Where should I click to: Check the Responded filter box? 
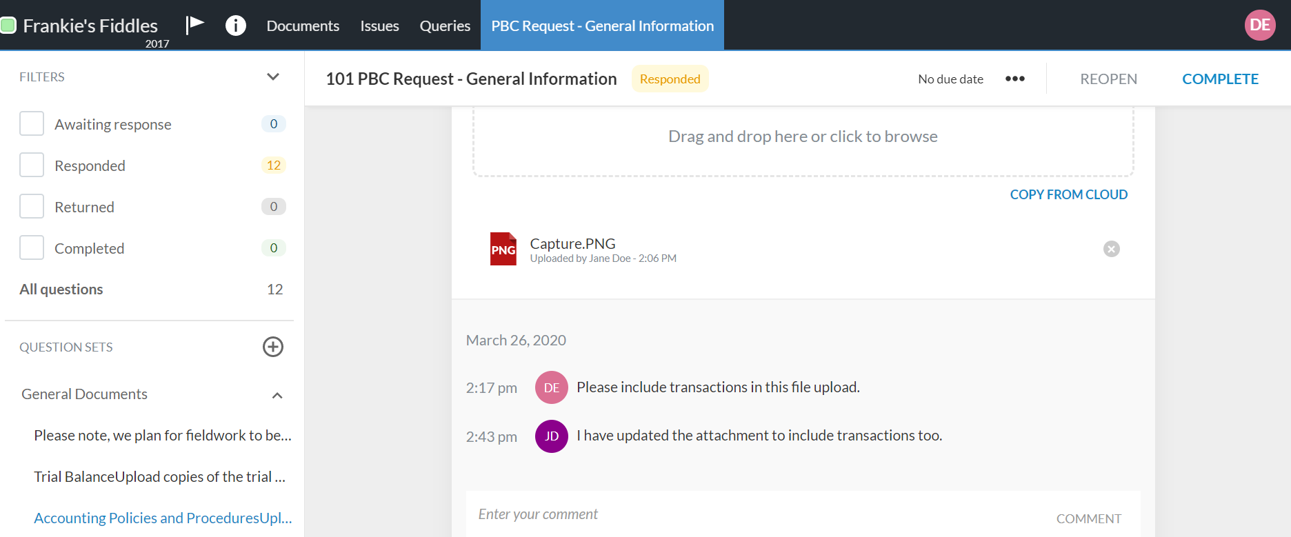[32, 165]
